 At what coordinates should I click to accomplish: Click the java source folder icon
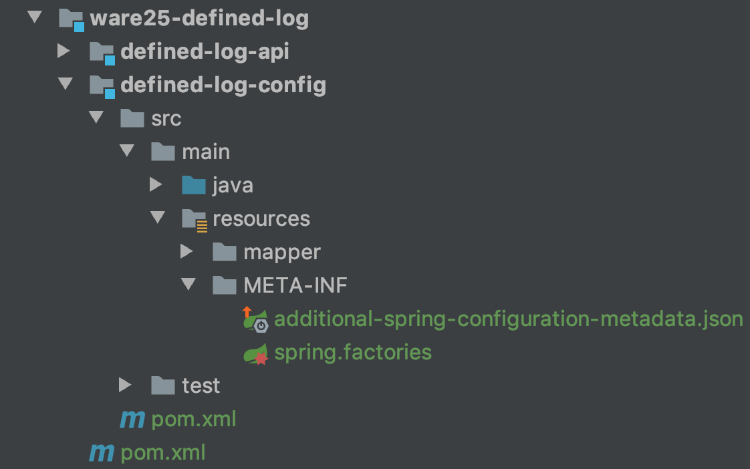coord(193,185)
